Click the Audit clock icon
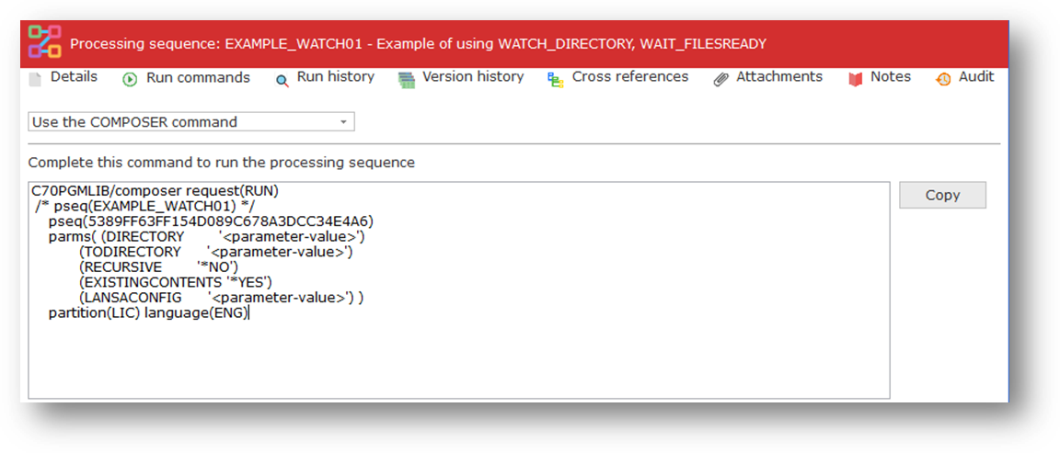The height and width of the screenshot is (453, 1060). point(943,80)
